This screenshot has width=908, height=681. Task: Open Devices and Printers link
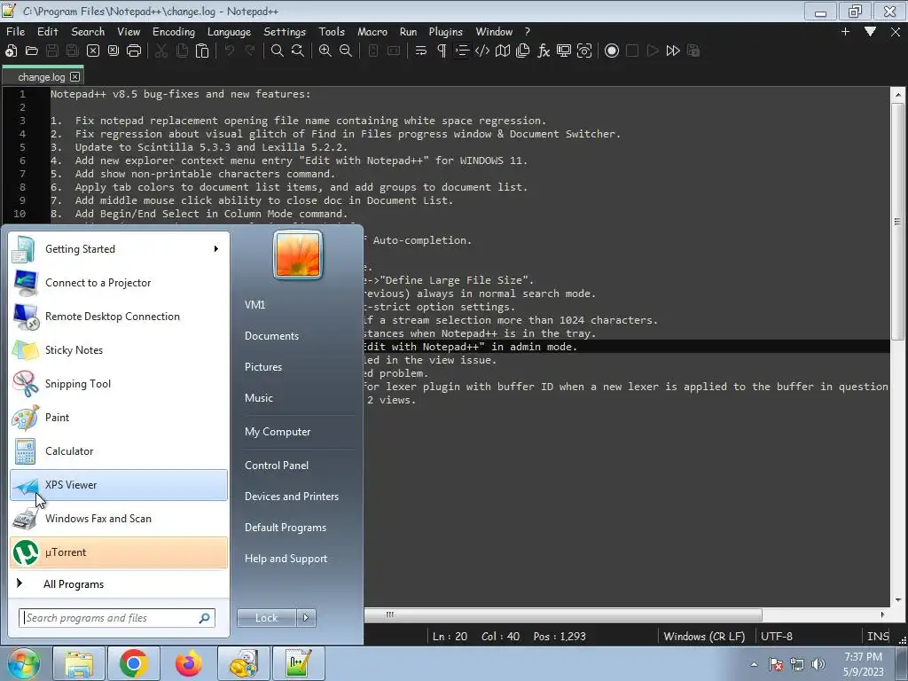click(x=291, y=497)
